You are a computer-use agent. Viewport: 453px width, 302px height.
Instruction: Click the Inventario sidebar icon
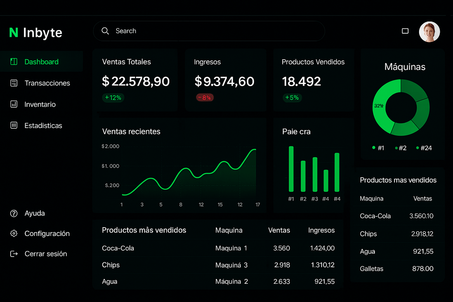coord(14,104)
